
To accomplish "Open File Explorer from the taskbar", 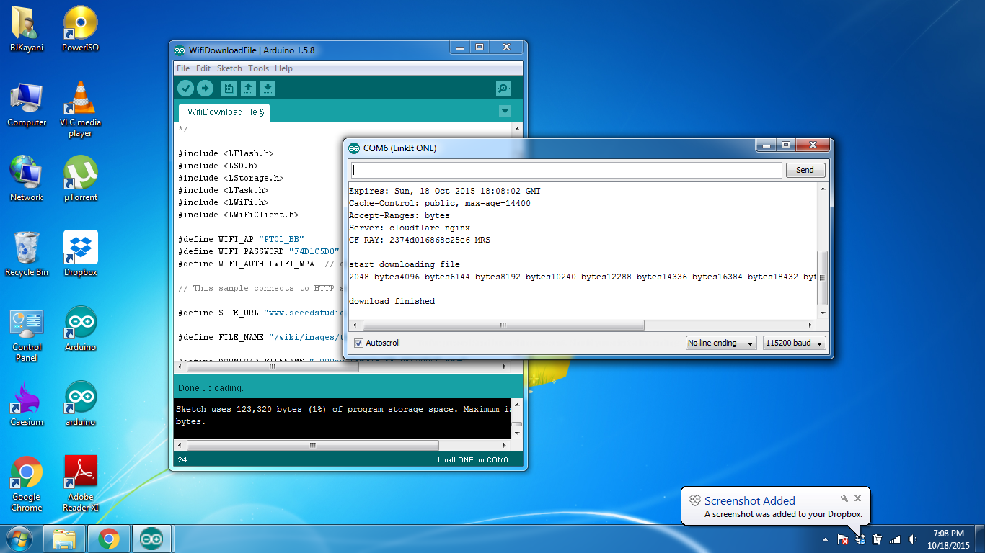I will pos(65,539).
